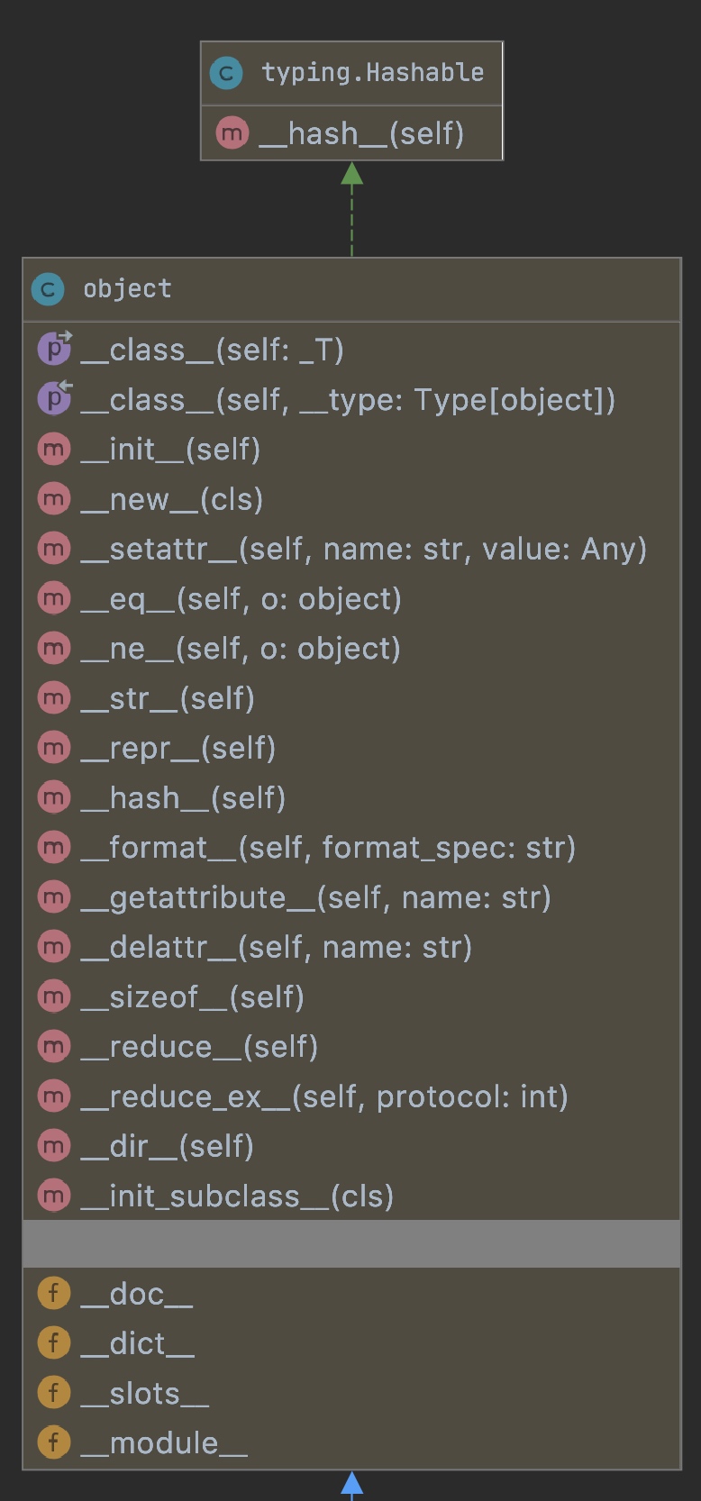
Task: Click the gray separator bar above fields
Action: [351, 1243]
